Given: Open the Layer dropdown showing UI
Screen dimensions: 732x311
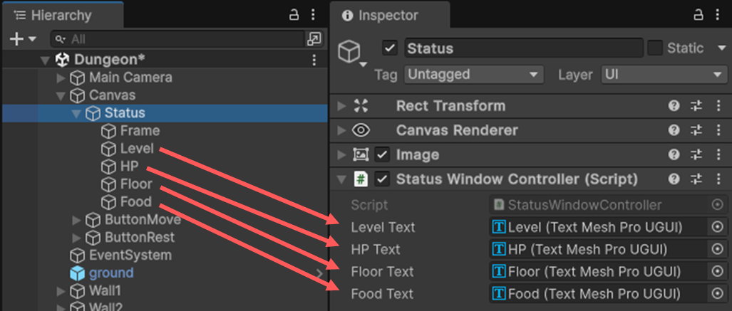Looking at the screenshot, I should pos(663,75).
